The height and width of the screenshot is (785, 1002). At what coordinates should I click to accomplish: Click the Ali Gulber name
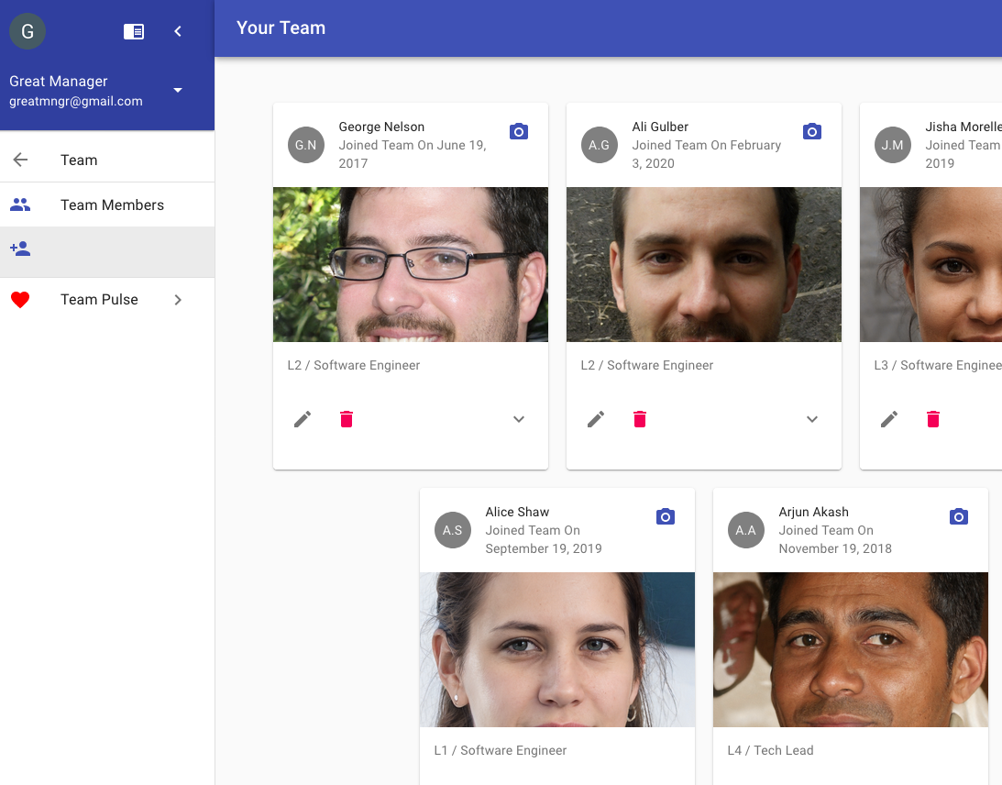click(660, 127)
